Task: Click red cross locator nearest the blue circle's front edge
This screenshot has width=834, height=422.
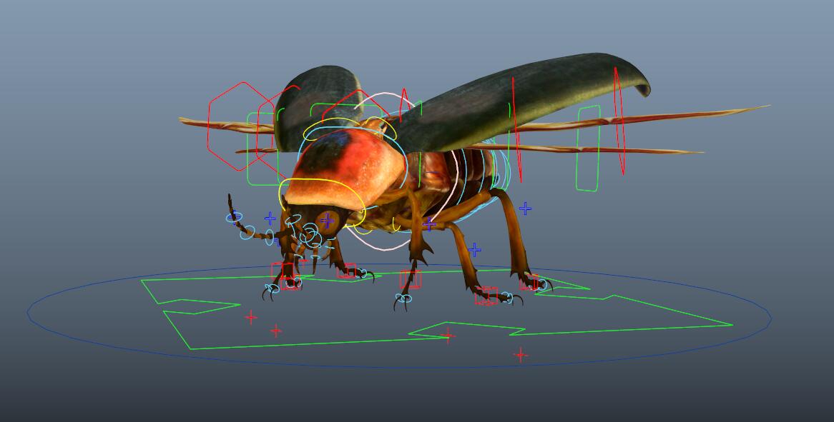Action: 521,355
